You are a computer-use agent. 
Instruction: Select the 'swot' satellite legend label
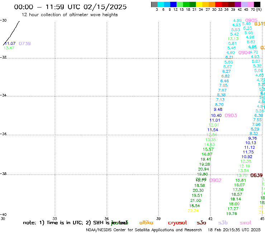coord(246,223)
